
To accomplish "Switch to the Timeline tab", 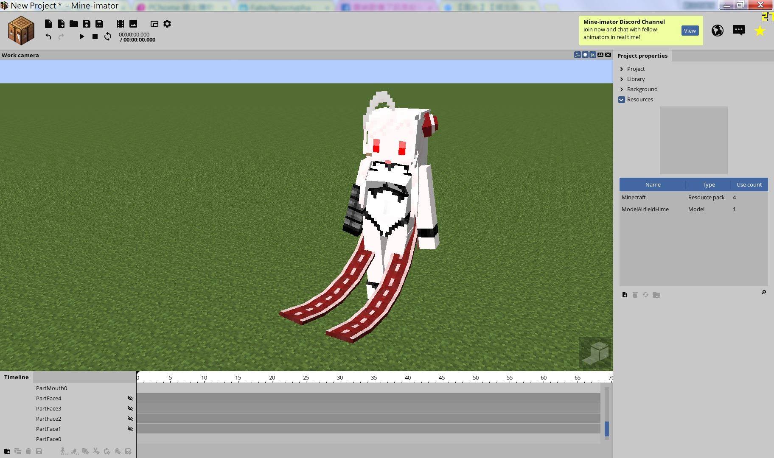I will 17,377.
